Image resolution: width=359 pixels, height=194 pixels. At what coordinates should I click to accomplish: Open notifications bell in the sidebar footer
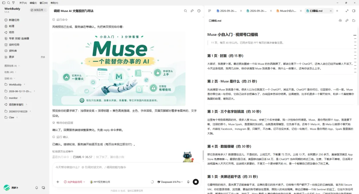37,188
